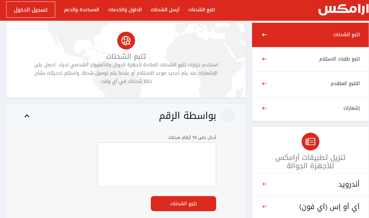This screenshot has width=369, height=218.
Task: Click arrow icon beside أندرويد
Action: (x=265, y=184)
